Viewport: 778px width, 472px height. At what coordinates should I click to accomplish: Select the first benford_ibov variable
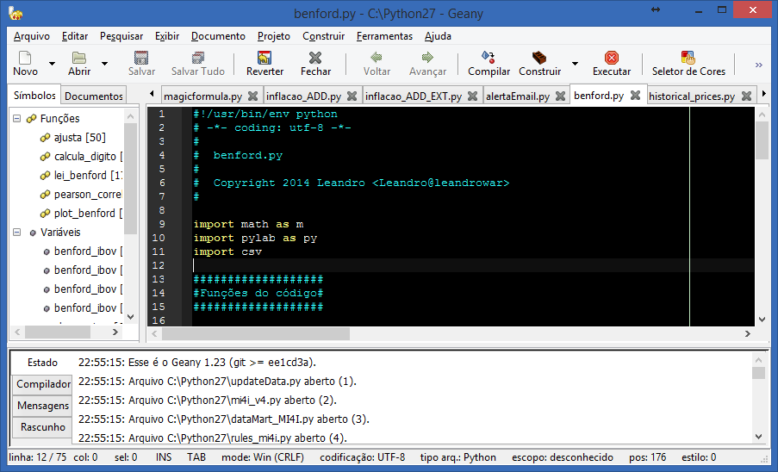coord(88,252)
